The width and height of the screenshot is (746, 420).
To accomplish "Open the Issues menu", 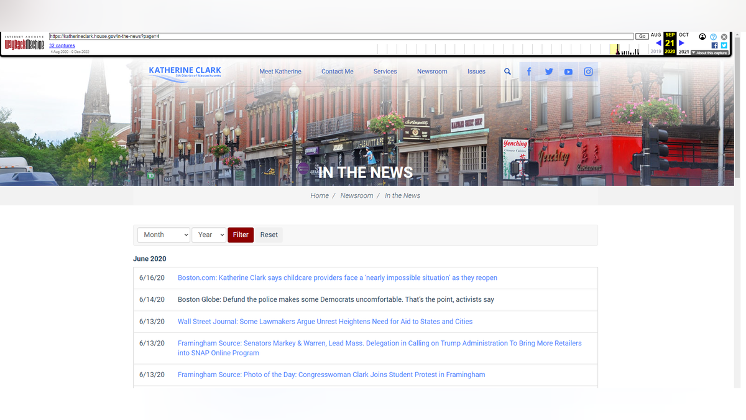I will tap(476, 72).
